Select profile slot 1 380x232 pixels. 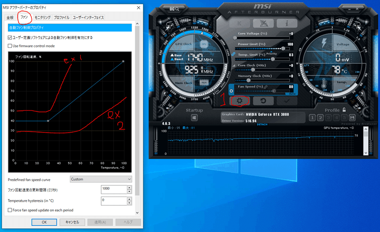[x=313, y=118]
